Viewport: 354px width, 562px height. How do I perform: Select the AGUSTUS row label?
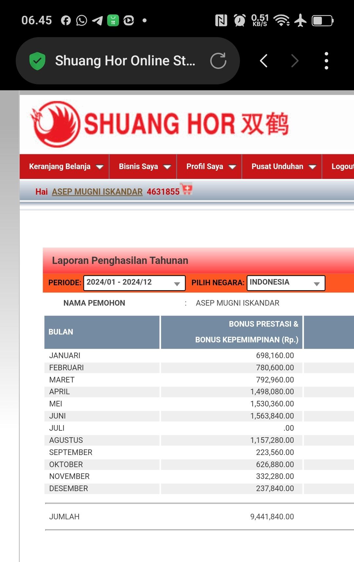click(x=66, y=440)
